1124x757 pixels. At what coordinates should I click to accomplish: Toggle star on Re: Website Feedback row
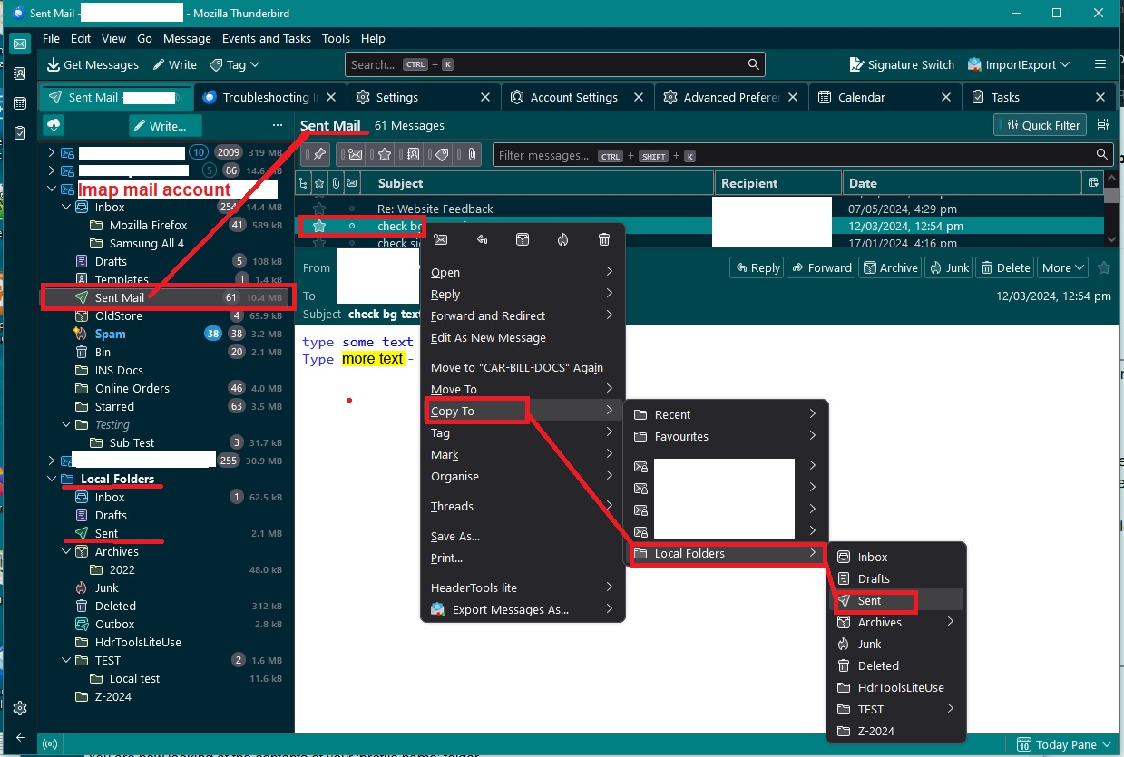click(x=319, y=209)
